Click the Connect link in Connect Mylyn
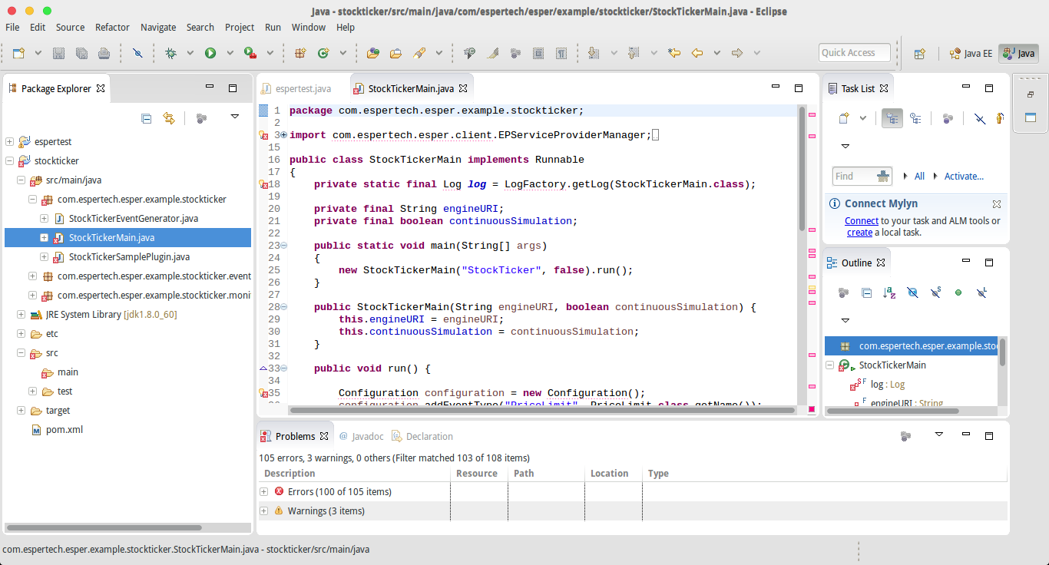 coord(861,220)
